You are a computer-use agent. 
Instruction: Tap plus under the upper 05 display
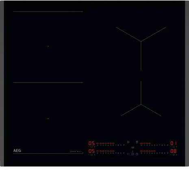95,147
